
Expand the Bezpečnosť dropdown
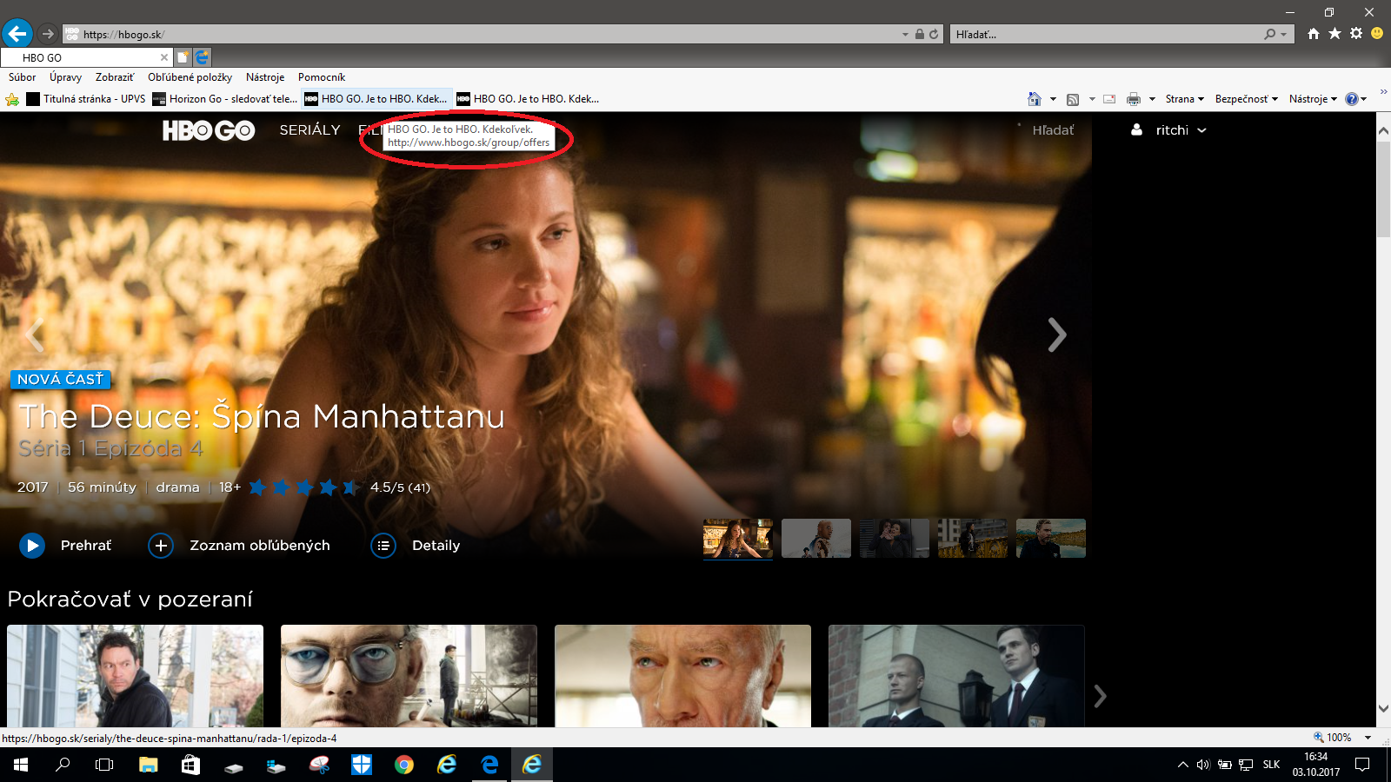tap(1247, 99)
